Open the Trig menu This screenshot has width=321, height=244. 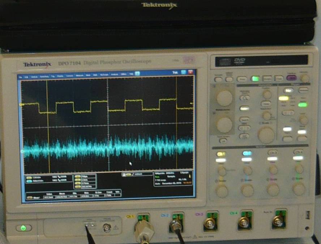pos(53,76)
